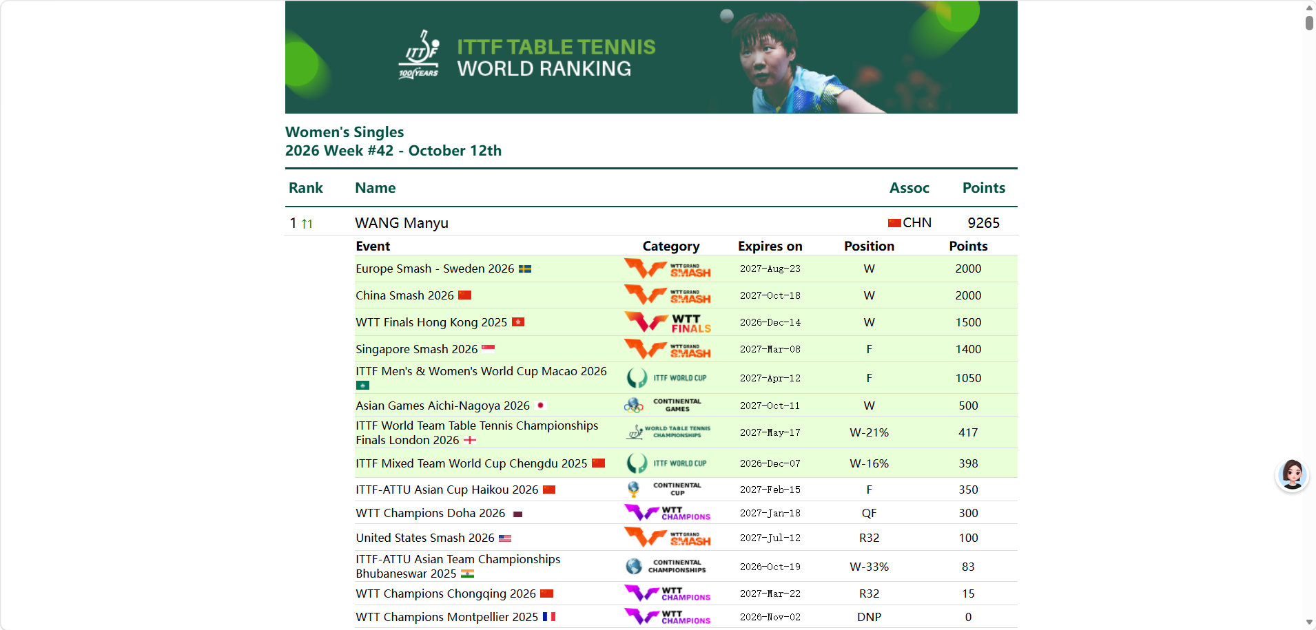Click the Name column header
Image resolution: width=1316 pixels, height=630 pixels.
tap(376, 188)
